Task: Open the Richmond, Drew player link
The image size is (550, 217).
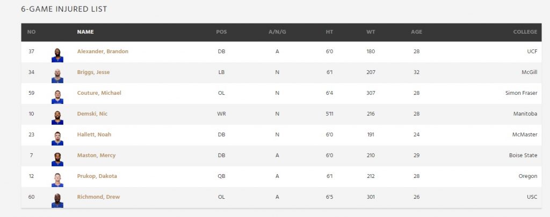Action: (98, 197)
